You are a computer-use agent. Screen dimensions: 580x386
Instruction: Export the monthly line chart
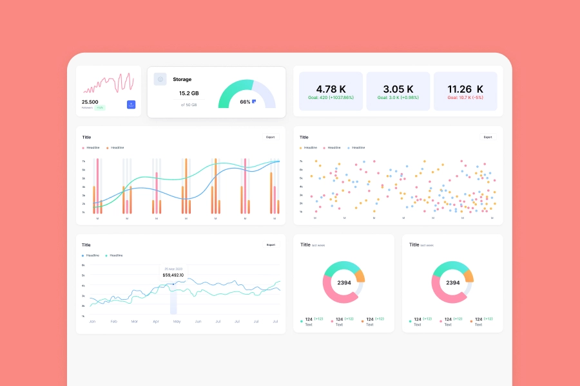pos(271,245)
